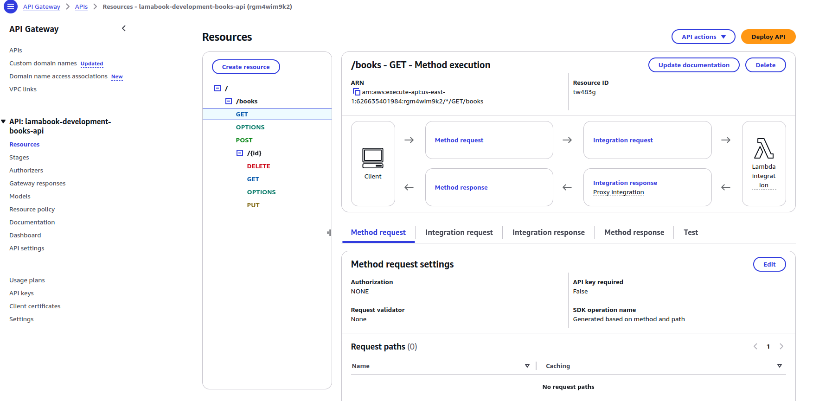Image resolution: width=832 pixels, height=401 pixels.
Task: Click the Client computer icon
Action: coord(373,158)
